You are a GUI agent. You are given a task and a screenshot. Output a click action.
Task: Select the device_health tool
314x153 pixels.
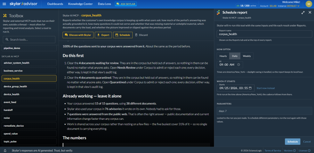click(29, 94)
